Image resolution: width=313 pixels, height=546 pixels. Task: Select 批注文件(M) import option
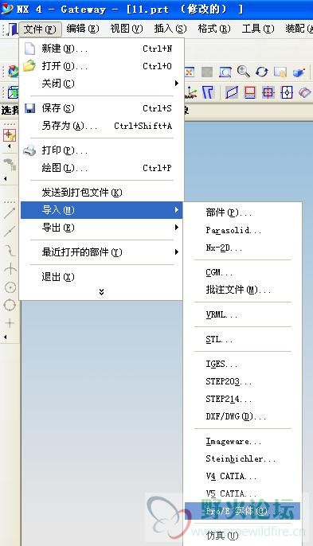click(x=242, y=290)
